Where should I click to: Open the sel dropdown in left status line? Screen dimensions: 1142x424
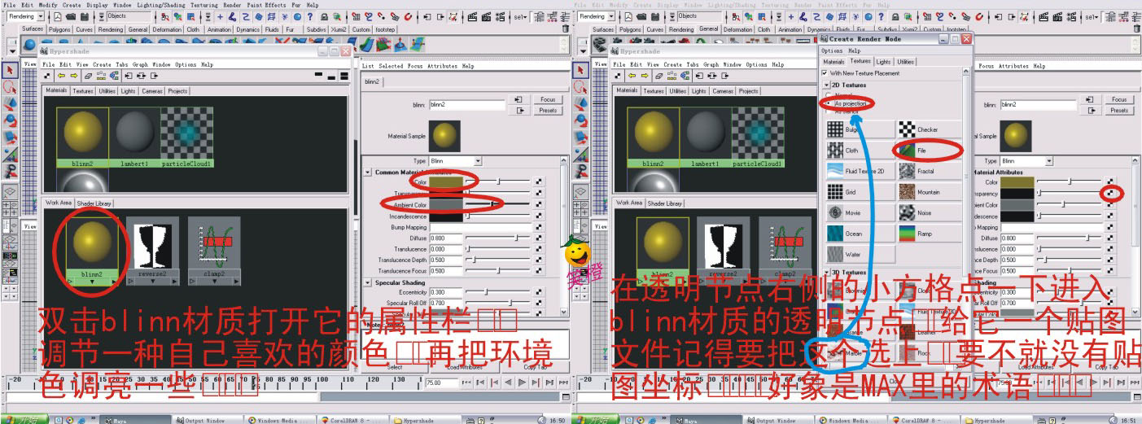click(x=521, y=16)
